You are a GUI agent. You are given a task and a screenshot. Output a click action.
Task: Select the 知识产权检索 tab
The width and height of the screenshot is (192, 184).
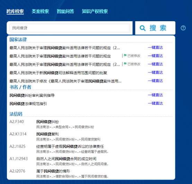click(95, 11)
